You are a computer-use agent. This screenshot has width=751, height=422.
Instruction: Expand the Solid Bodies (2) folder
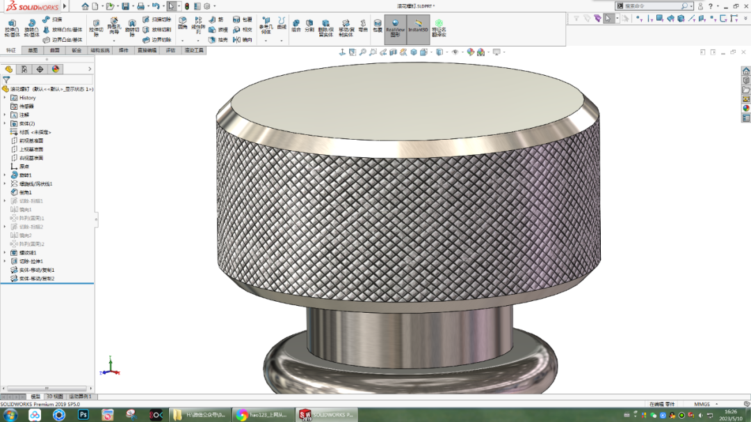click(x=6, y=122)
